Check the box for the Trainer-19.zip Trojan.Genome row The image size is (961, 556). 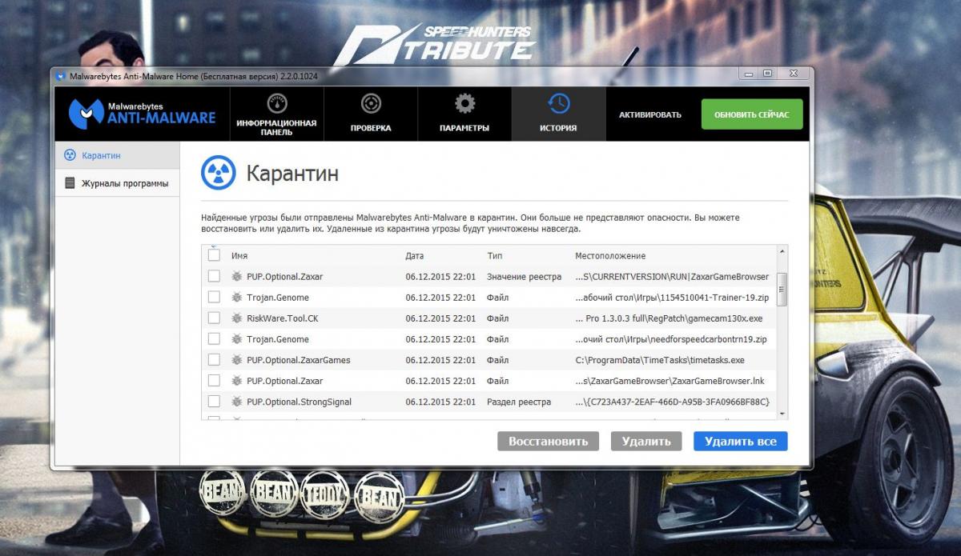pyautogui.click(x=214, y=297)
